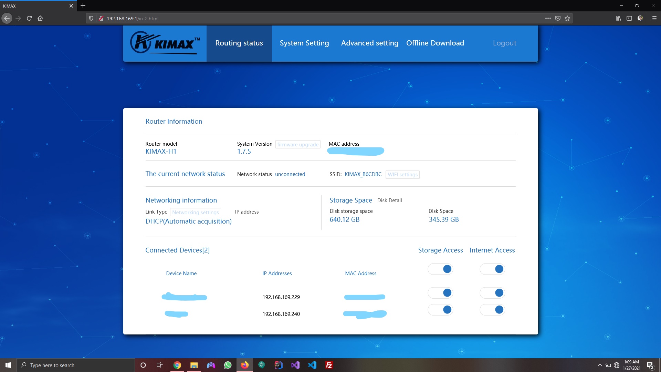Open notification center in taskbar

(x=650, y=365)
